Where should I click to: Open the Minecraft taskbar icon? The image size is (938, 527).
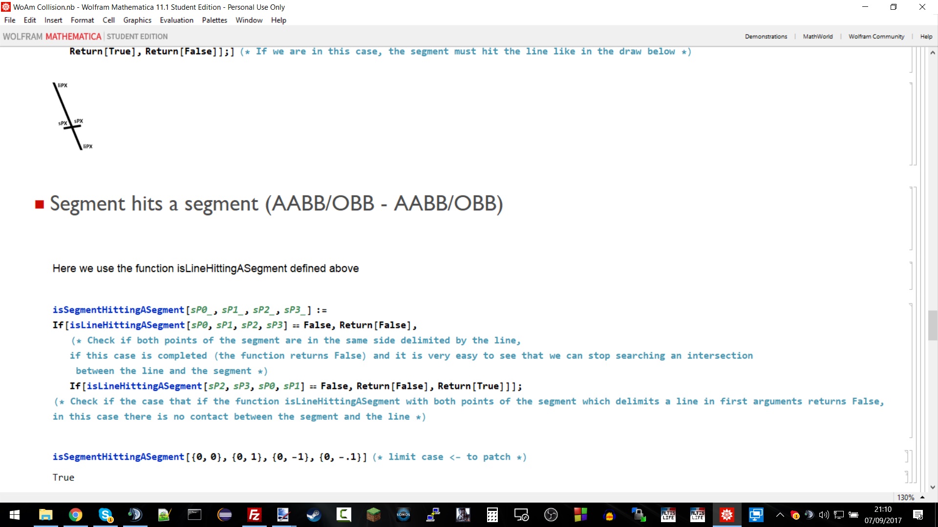[373, 515]
